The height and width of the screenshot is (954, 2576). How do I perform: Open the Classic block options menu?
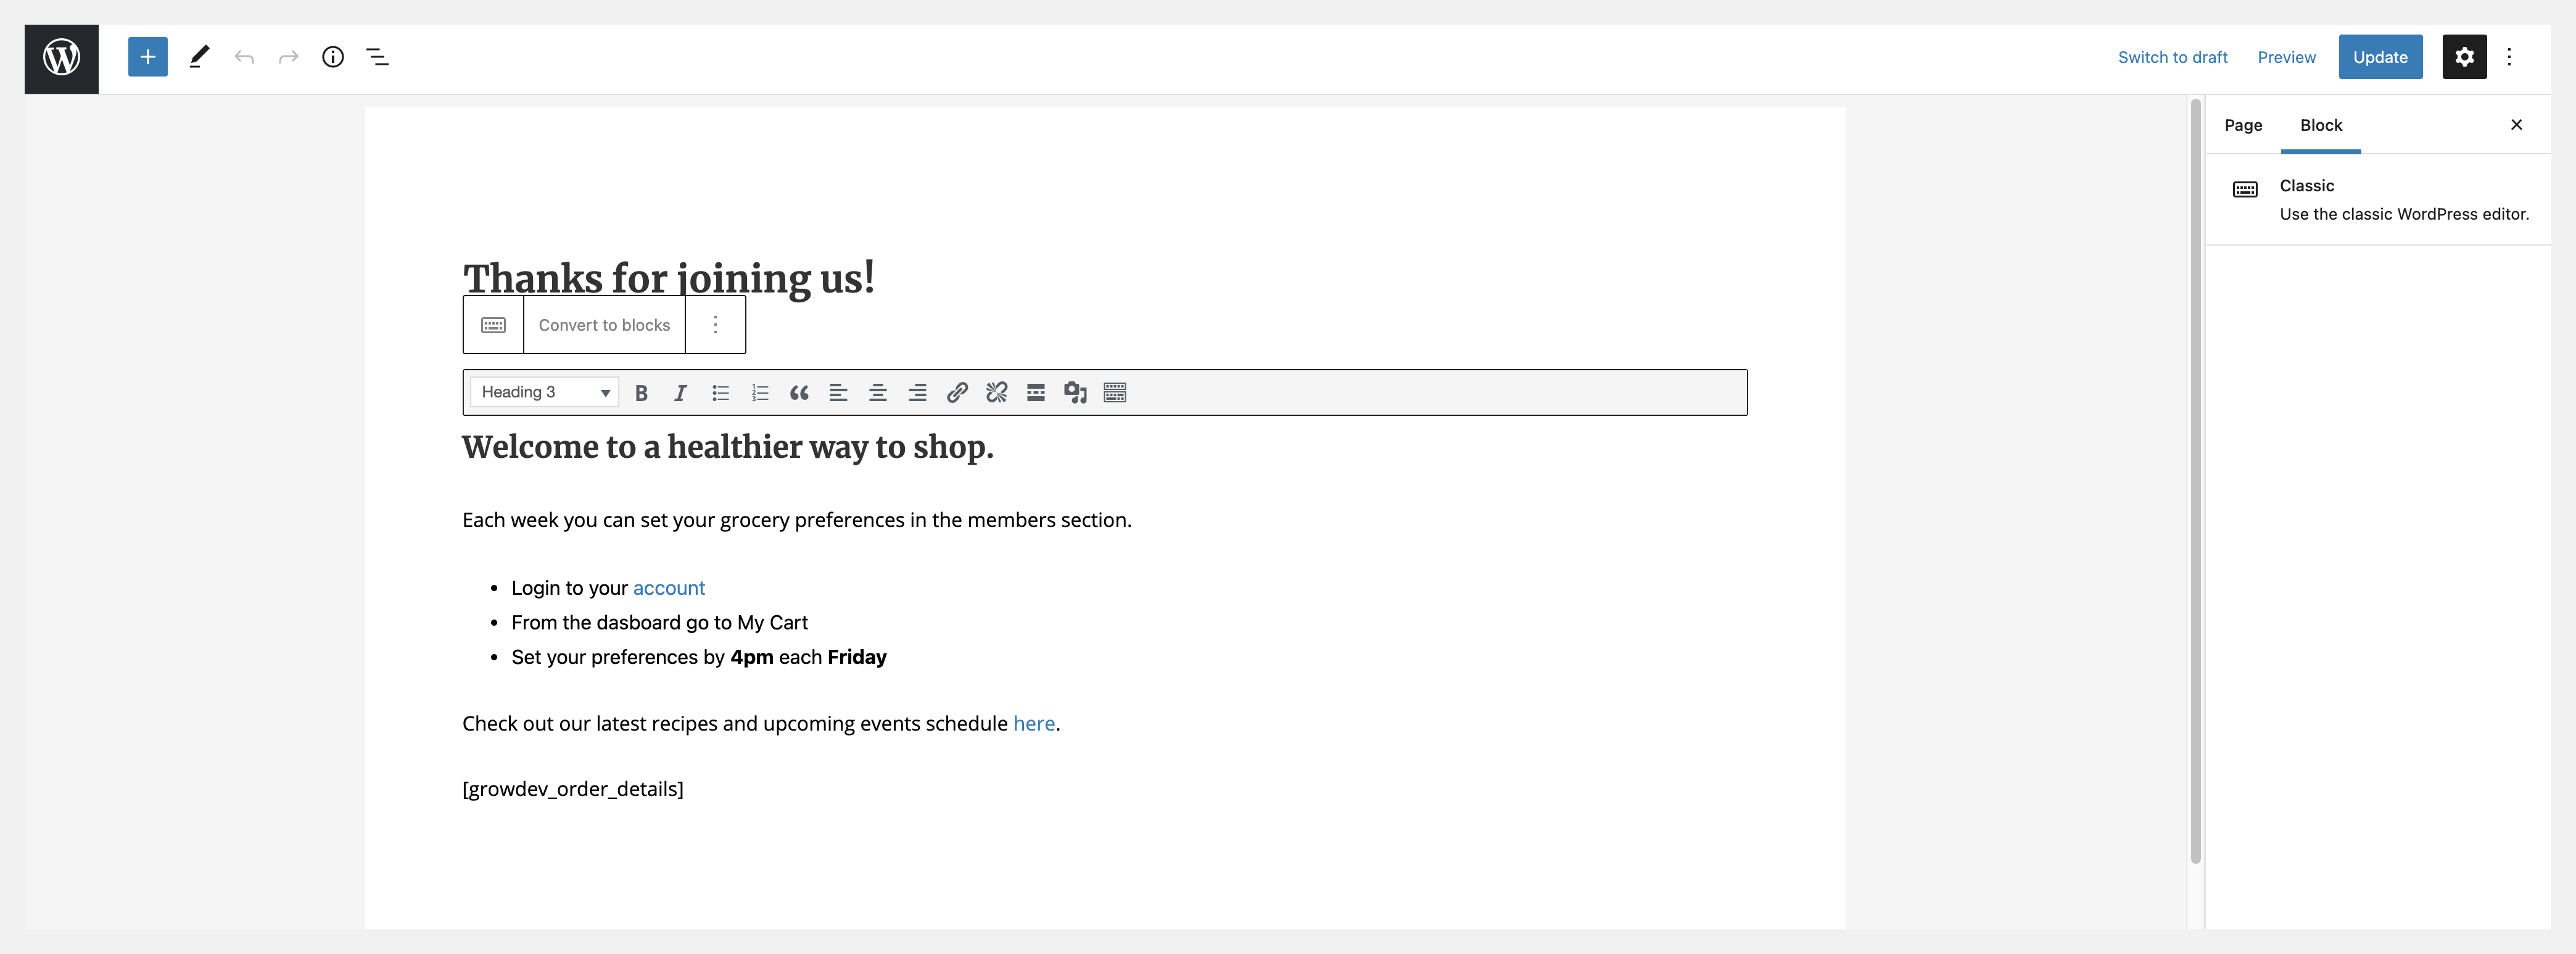(715, 325)
